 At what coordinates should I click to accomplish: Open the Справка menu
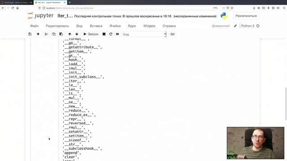click(170, 26)
